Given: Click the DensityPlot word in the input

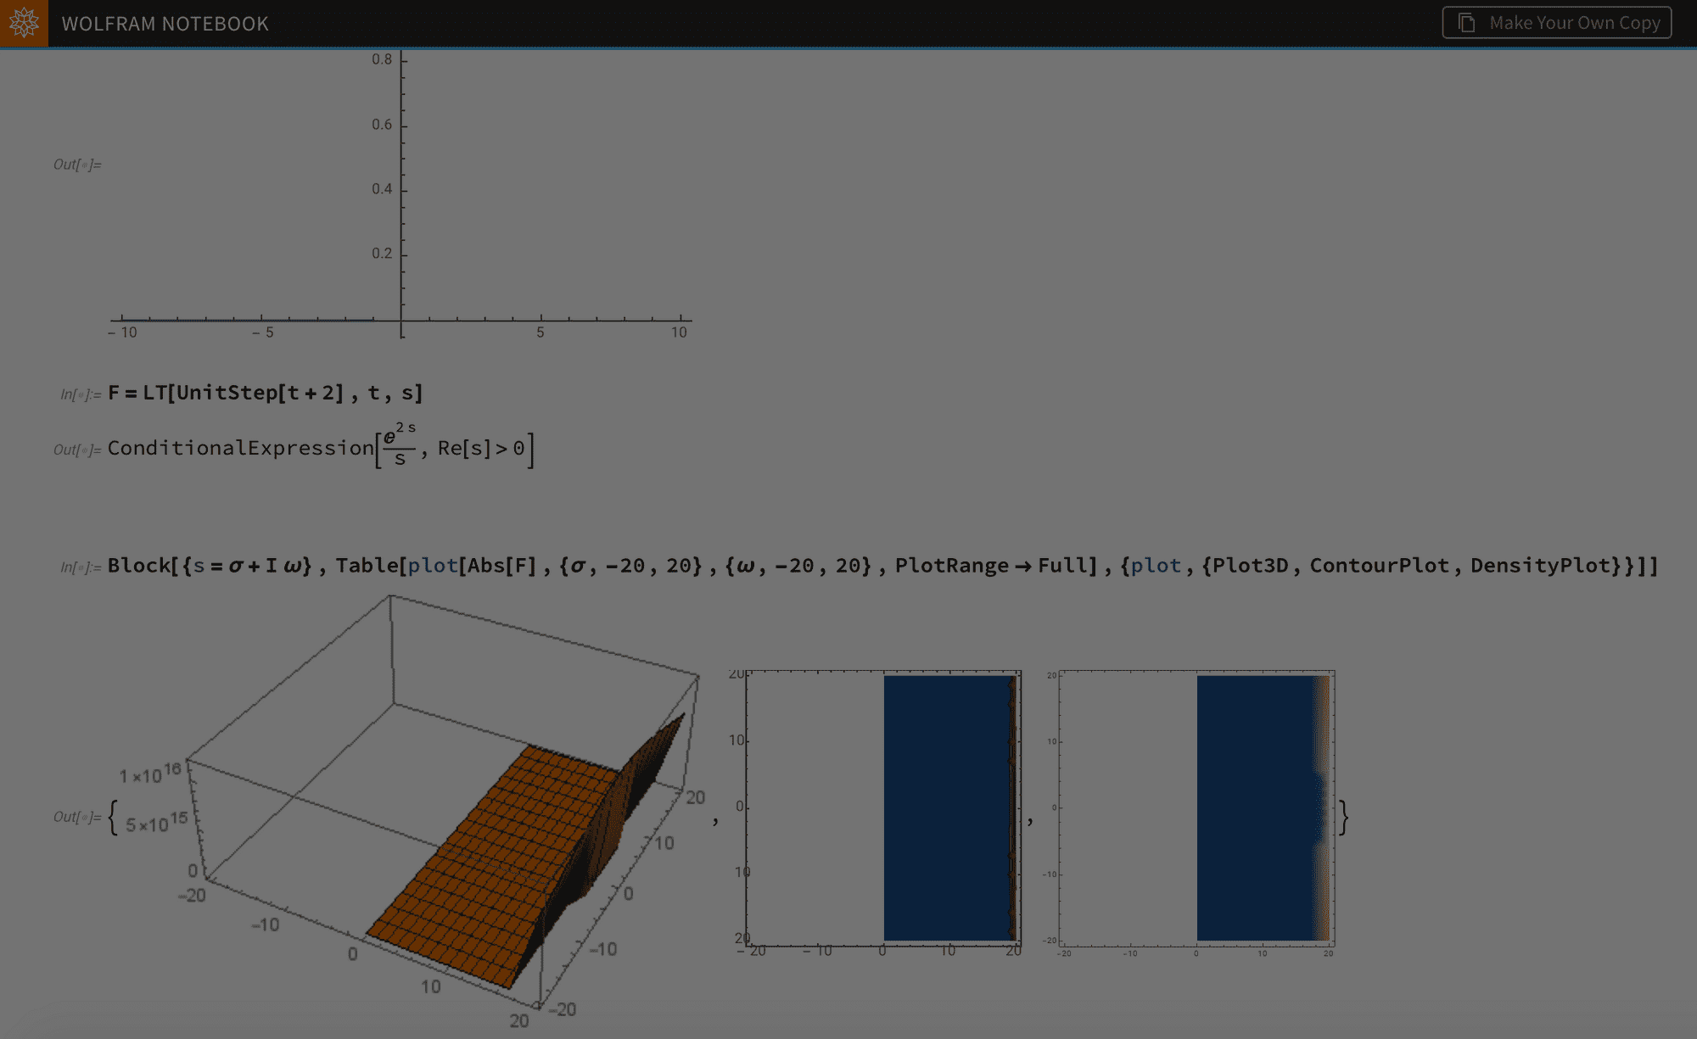Looking at the screenshot, I should pyautogui.click(x=1540, y=566).
